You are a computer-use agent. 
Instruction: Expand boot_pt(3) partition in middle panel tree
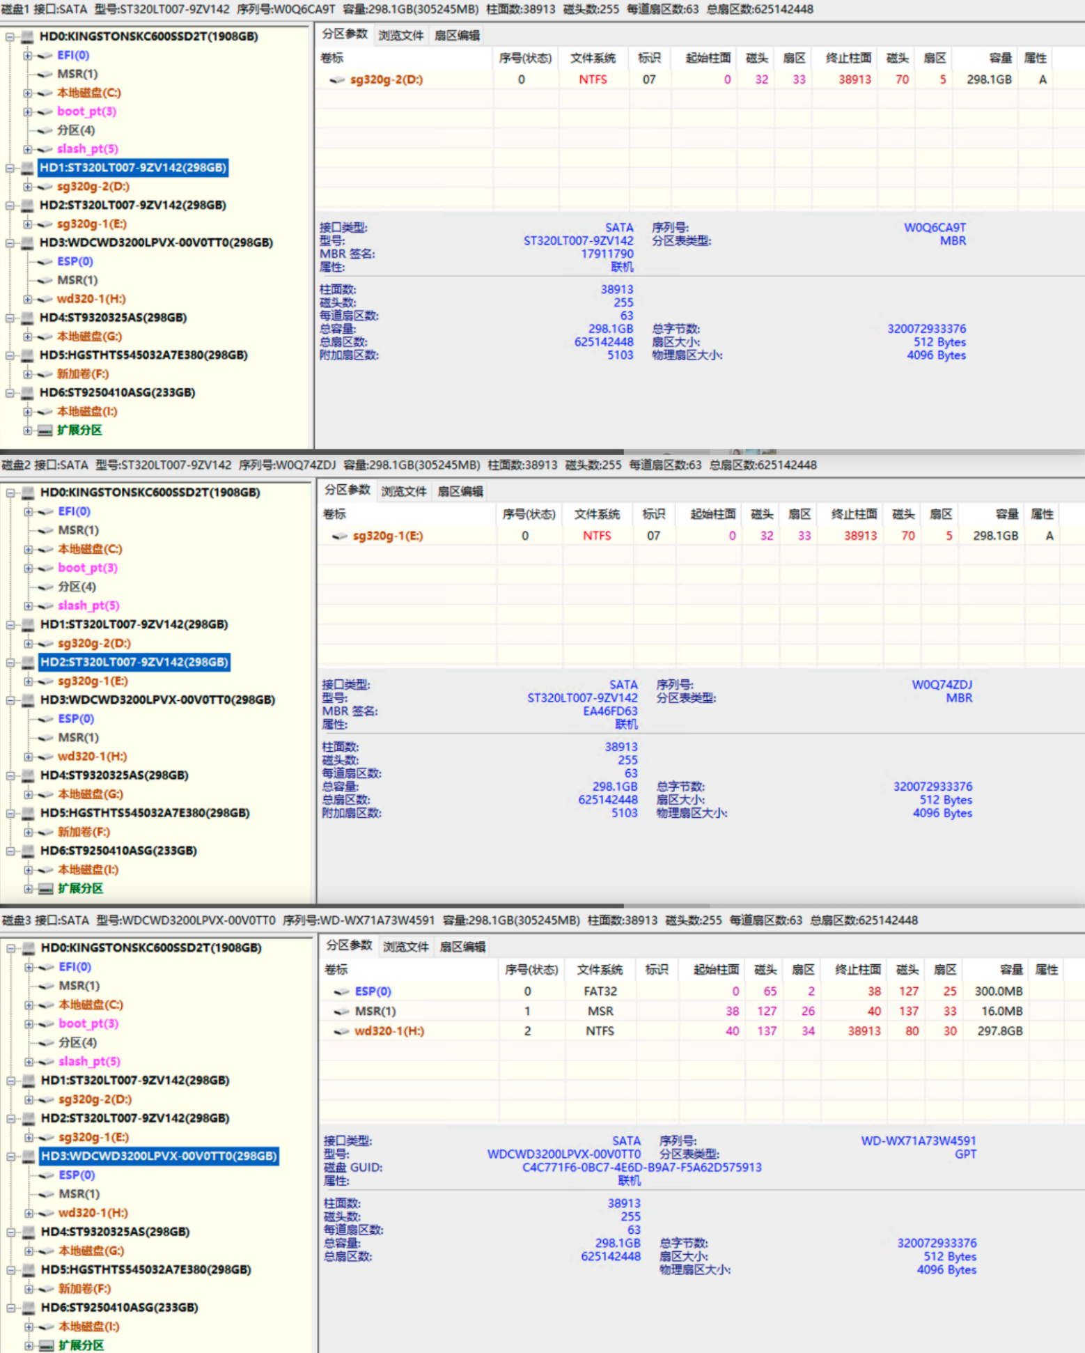pos(28,569)
